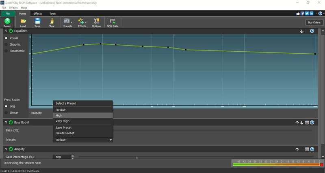Open help for the Bass Boost effect
This screenshot has width=325, height=173.
click(312, 123)
